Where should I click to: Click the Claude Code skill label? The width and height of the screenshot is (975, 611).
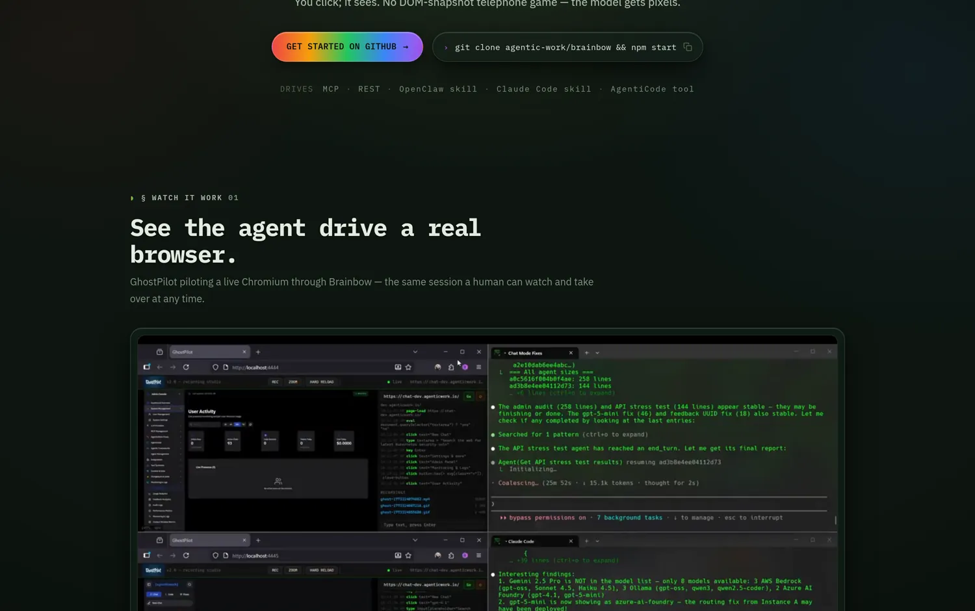pos(544,89)
